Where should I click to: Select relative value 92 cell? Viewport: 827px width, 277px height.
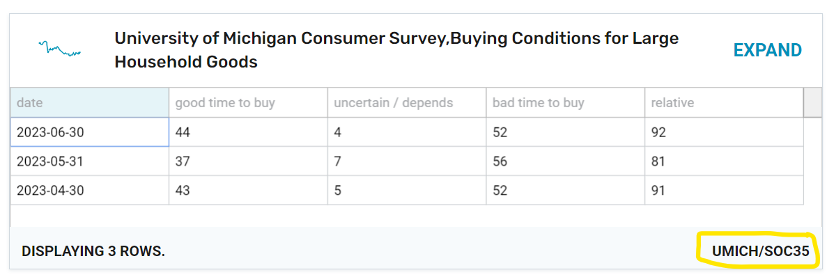(724, 132)
